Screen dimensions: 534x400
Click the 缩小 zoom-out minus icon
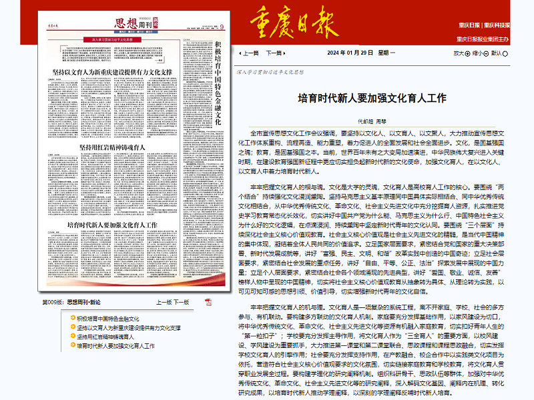click(486, 54)
